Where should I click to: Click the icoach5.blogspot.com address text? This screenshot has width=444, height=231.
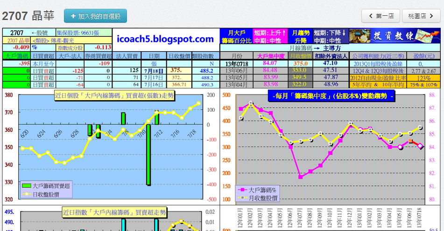165,39
